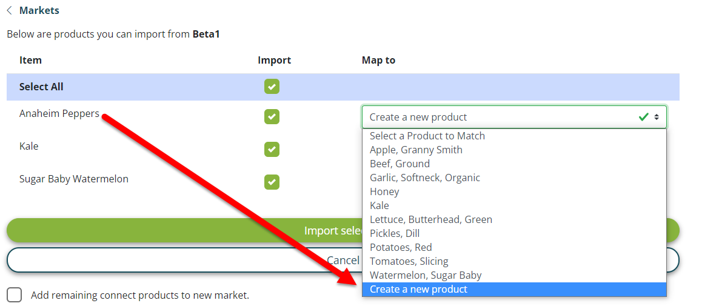Click the Cancel button
The image size is (702, 306).
182,260
